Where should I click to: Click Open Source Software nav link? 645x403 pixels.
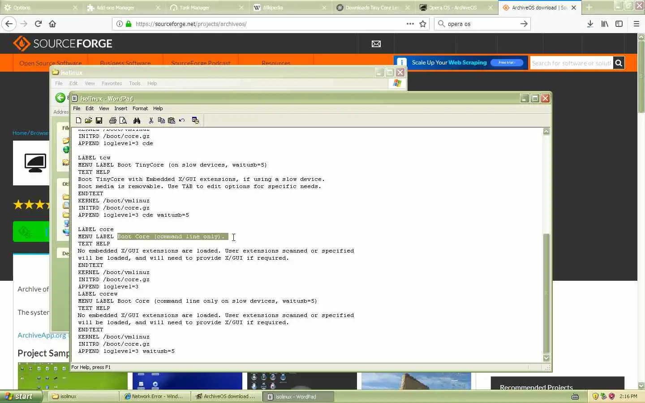tap(51, 63)
